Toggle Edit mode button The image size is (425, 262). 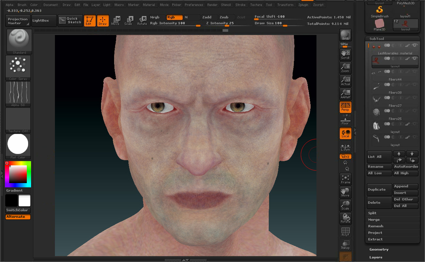[x=89, y=20]
